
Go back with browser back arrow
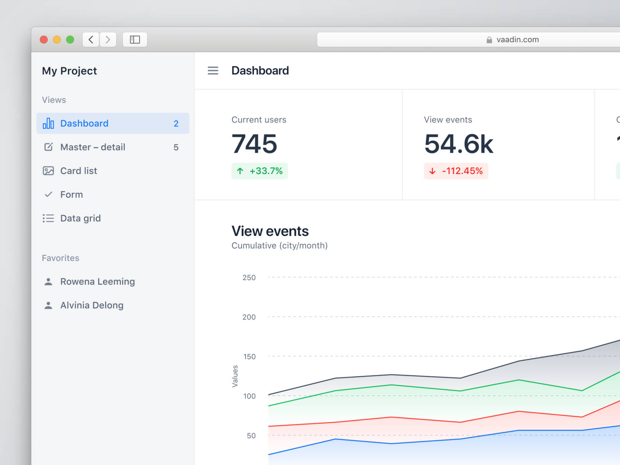tap(91, 40)
